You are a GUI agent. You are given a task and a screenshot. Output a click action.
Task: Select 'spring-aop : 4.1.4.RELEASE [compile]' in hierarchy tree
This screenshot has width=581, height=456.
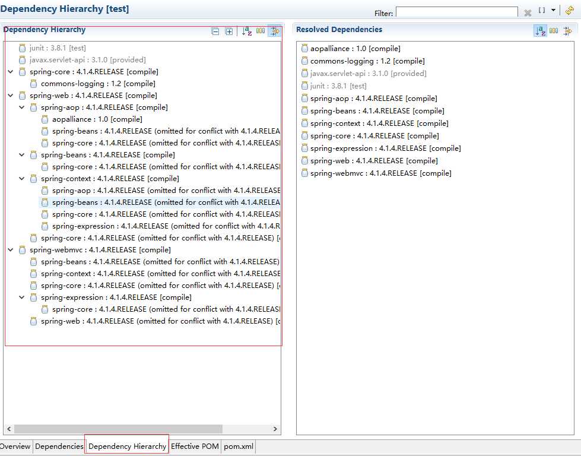[x=104, y=107]
